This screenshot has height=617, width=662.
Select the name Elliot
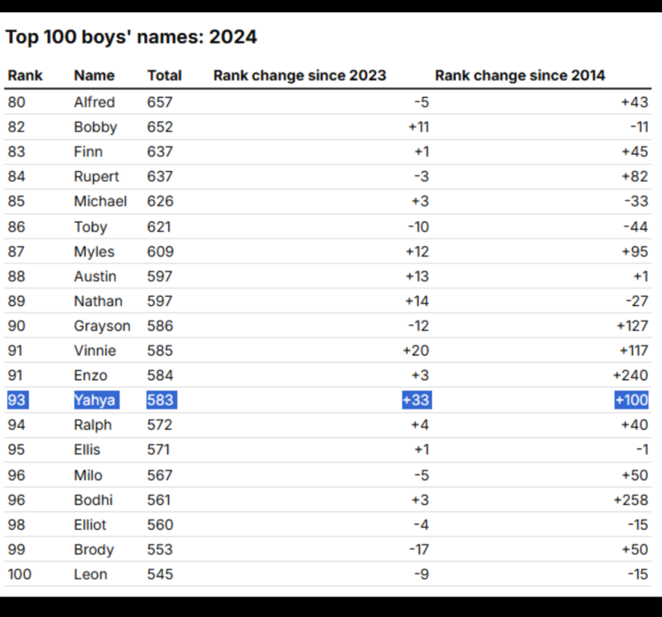[x=90, y=525]
